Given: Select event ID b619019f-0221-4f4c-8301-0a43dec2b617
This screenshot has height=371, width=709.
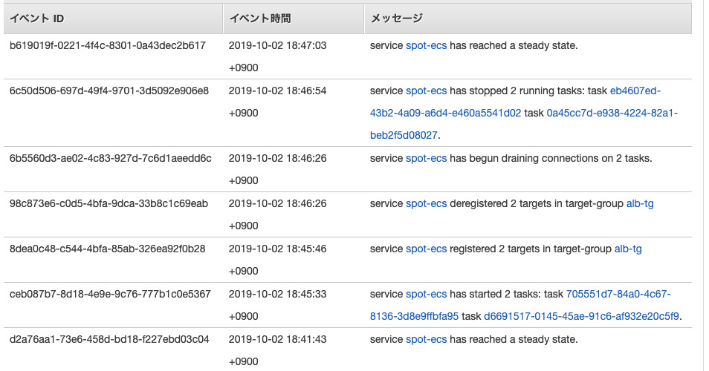Looking at the screenshot, I should click(x=108, y=45).
